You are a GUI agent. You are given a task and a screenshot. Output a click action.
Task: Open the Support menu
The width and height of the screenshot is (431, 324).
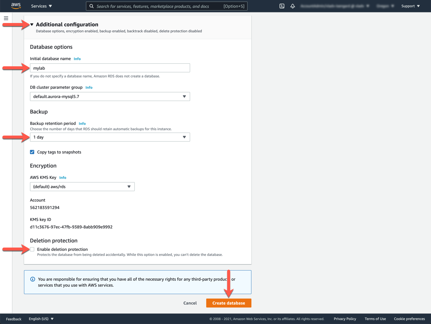[x=410, y=6]
